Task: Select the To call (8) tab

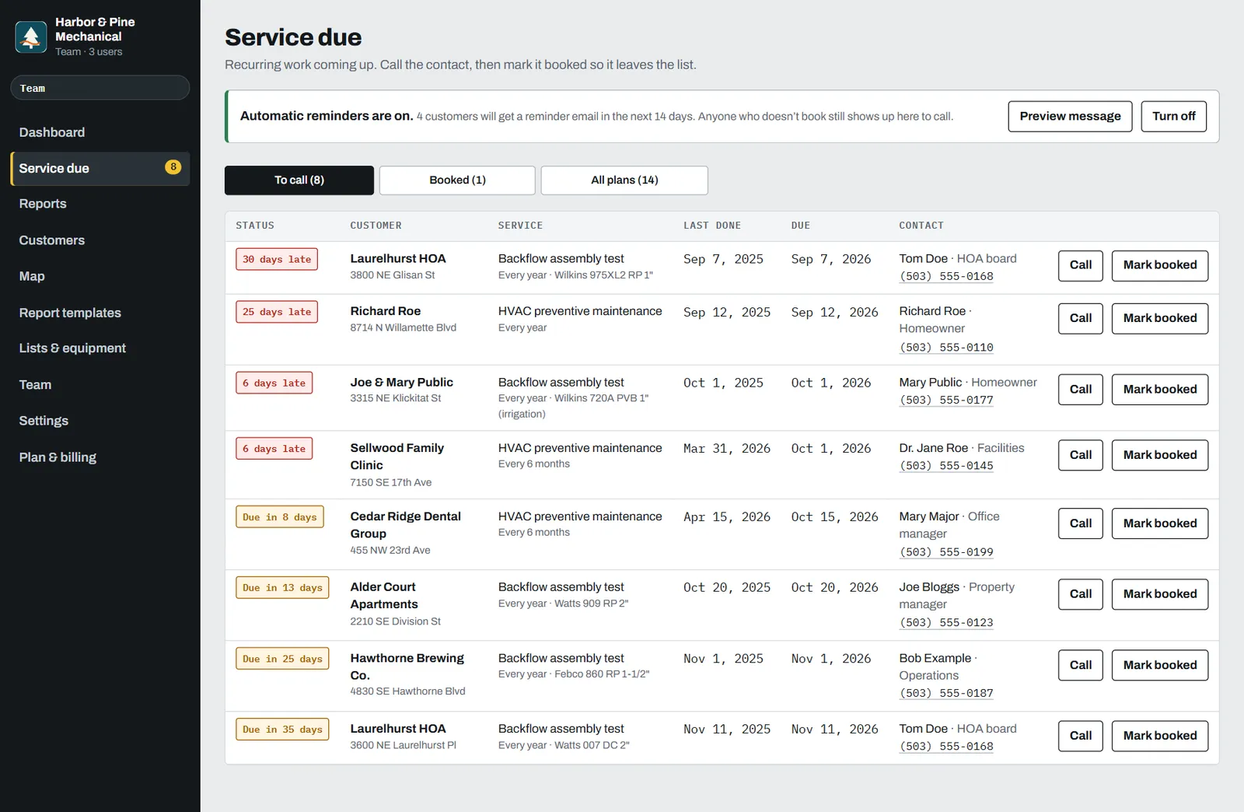Action: click(x=299, y=180)
